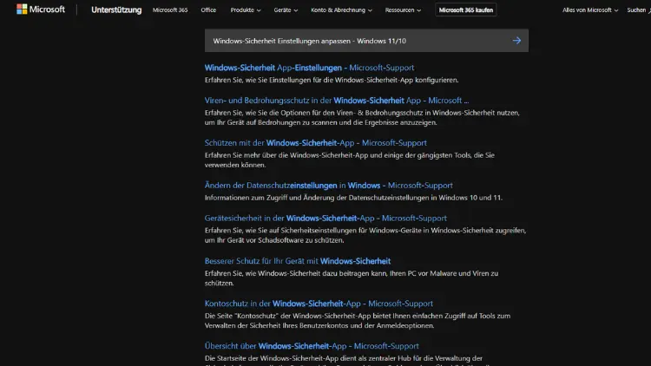Click description starting 'Die Seite "Kontoschutz"'

click(358, 321)
